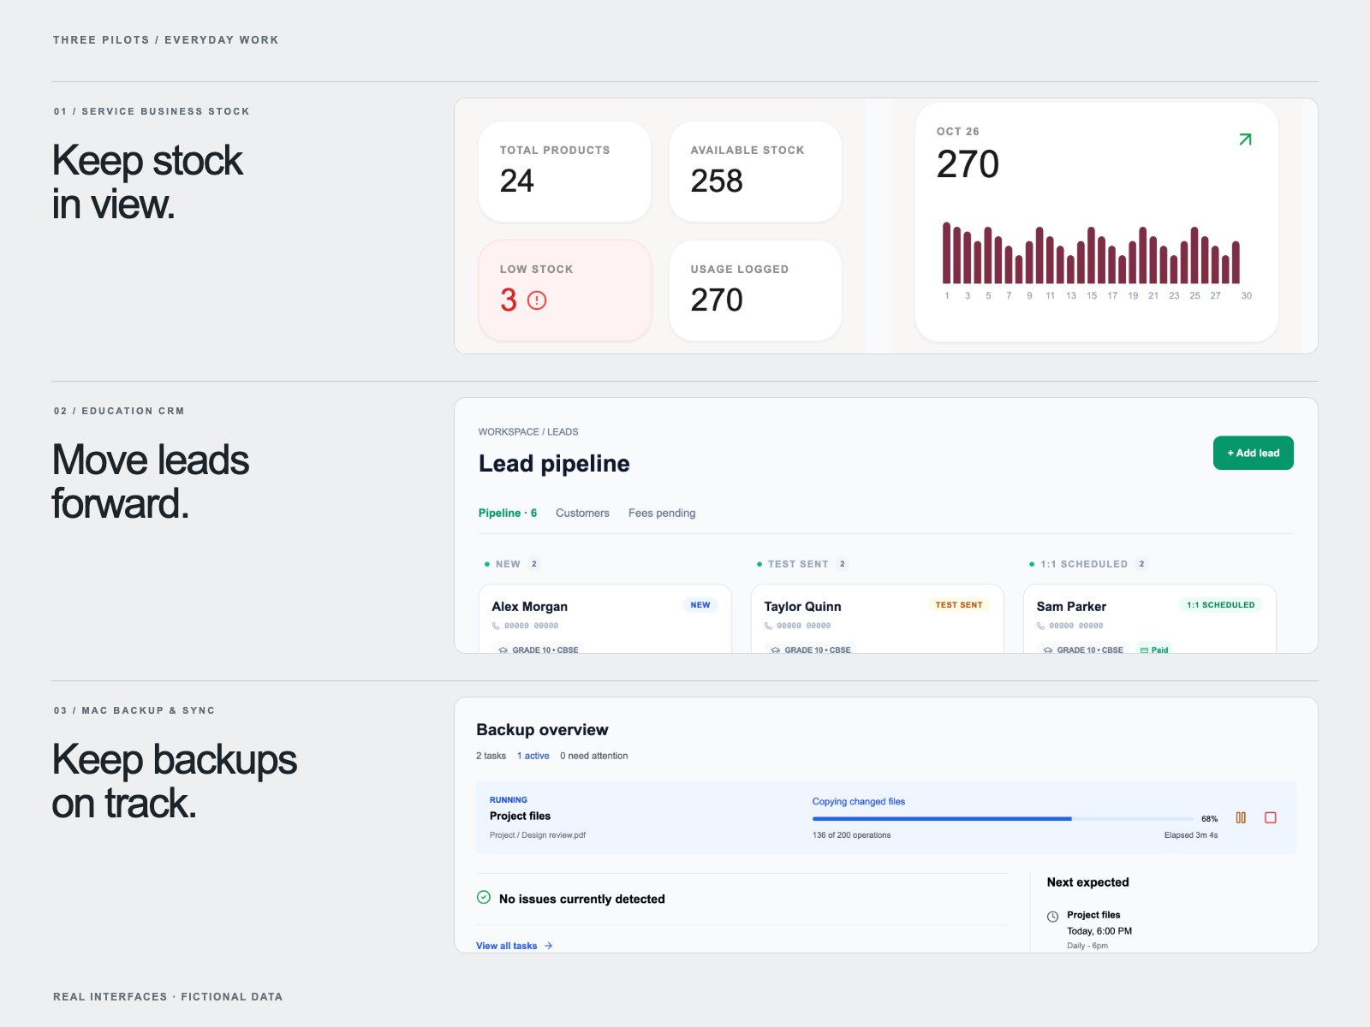
Task: Click the Daily - 6pm schedule detail
Action: pos(1087,946)
